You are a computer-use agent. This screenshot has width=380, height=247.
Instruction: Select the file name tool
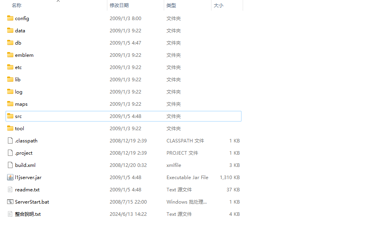19,129
